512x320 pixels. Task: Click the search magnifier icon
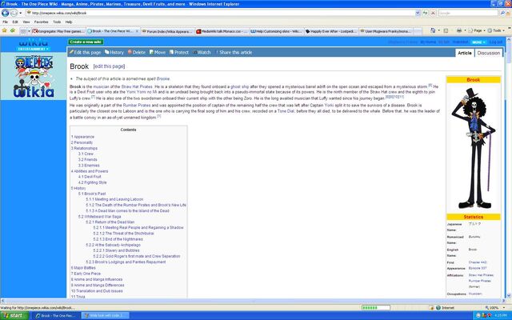(x=502, y=13)
